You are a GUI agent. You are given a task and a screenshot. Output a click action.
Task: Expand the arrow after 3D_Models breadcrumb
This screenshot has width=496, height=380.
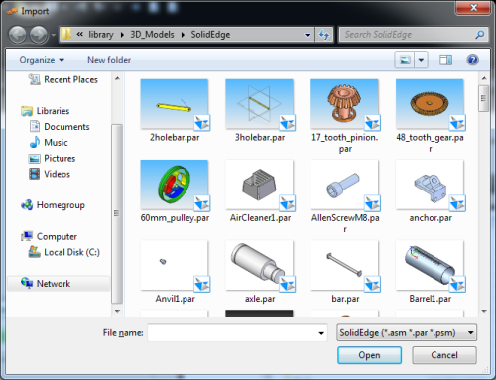pyautogui.click(x=183, y=35)
